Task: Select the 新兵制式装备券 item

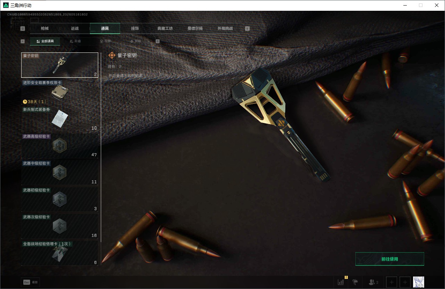Action: [60, 119]
